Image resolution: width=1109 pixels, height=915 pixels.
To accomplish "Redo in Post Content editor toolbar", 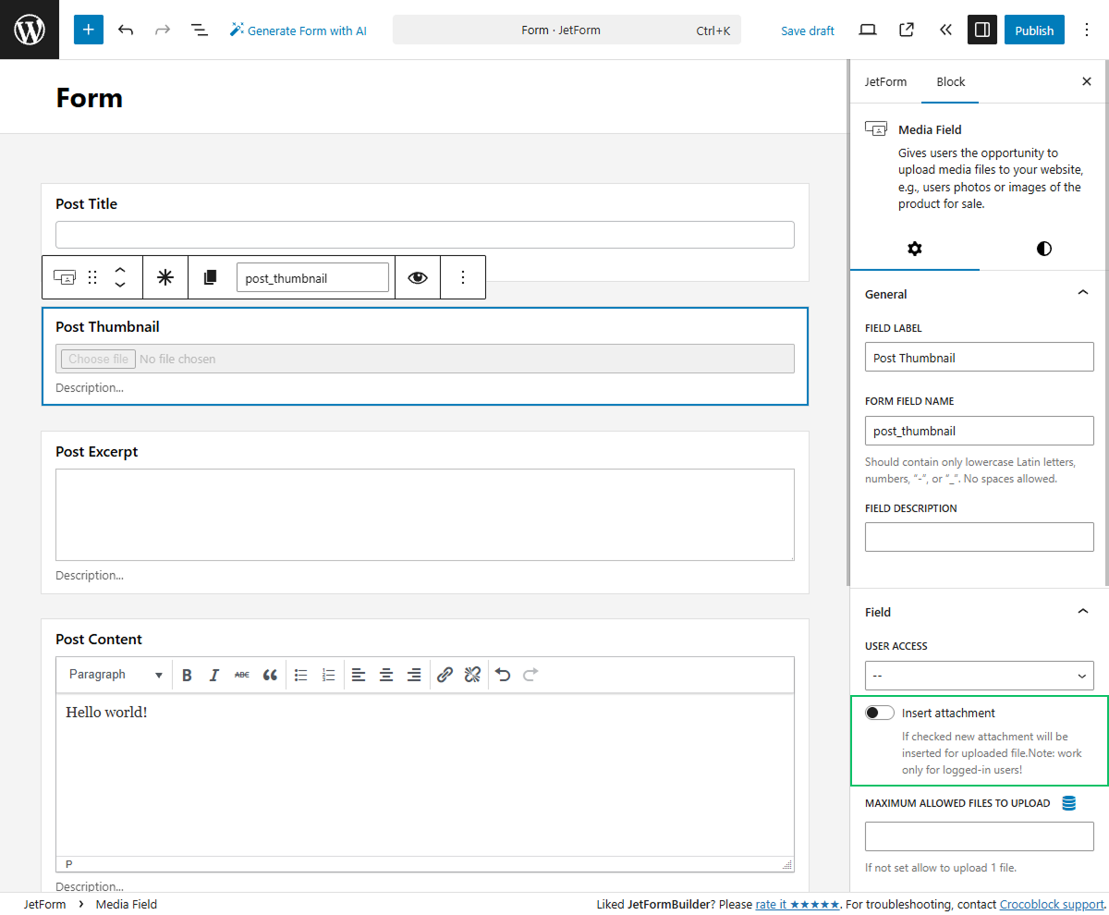I will (530, 675).
